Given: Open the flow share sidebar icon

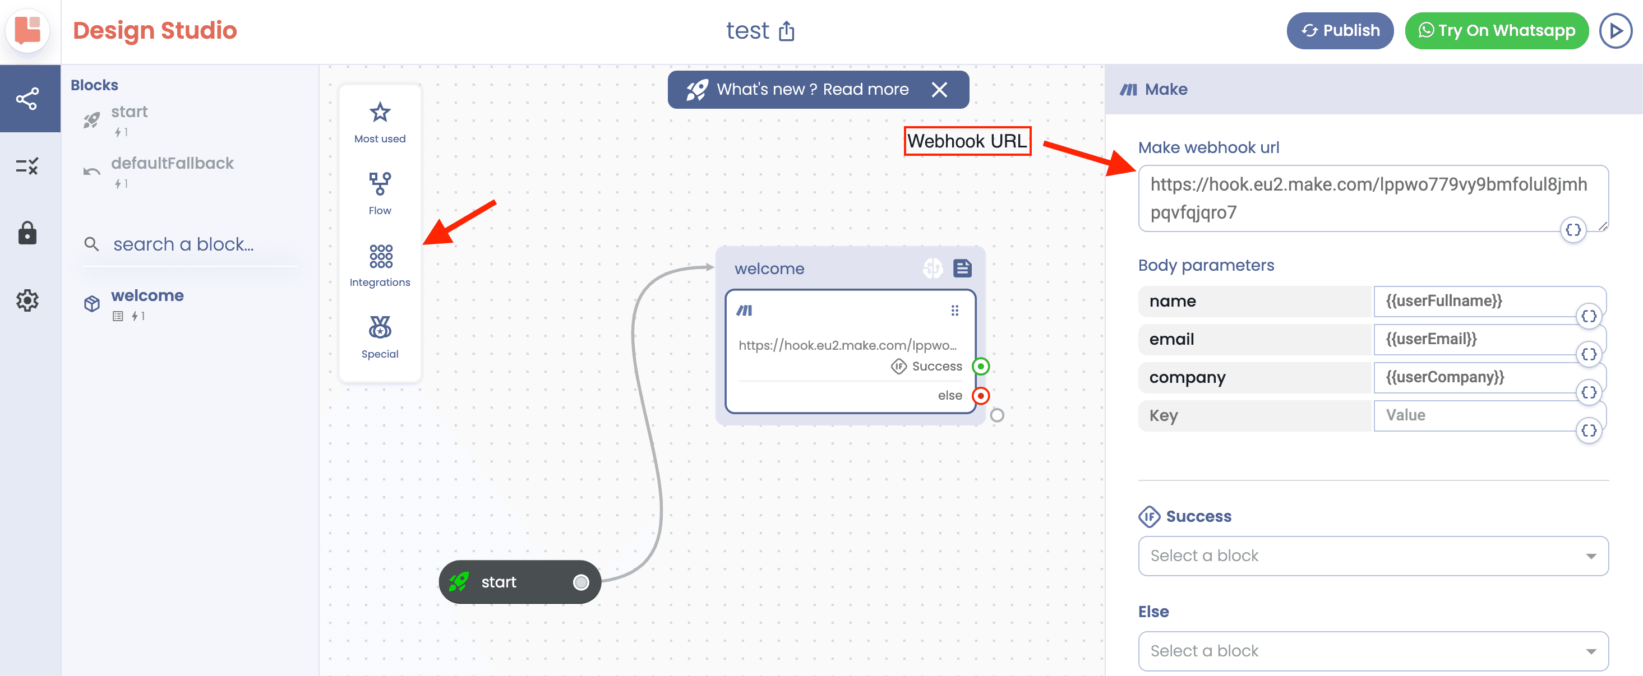Looking at the screenshot, I should pyautogui.click(x=27, y=99).
